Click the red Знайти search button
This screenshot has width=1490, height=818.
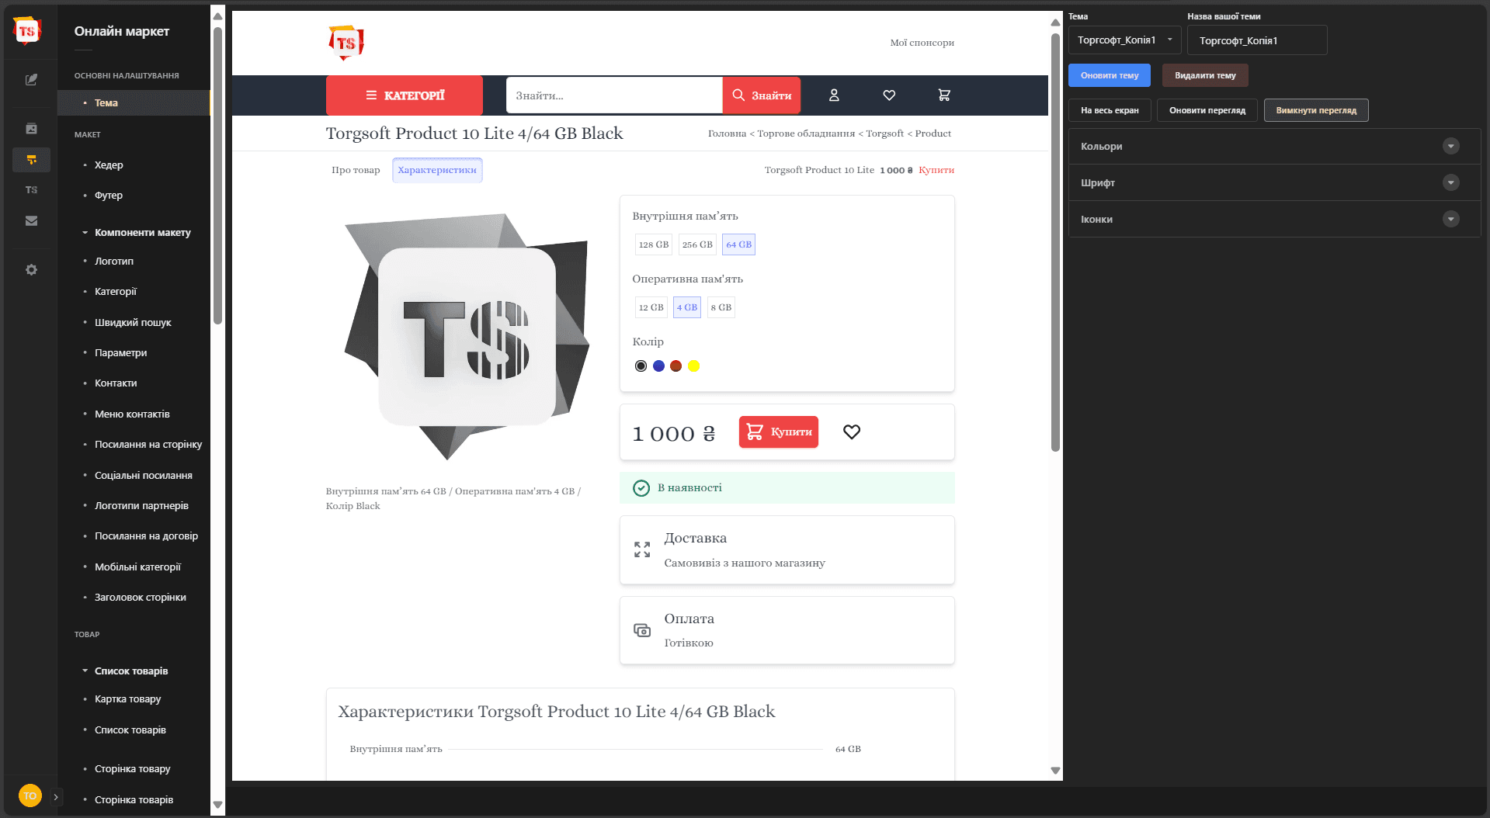coord(762,95)
